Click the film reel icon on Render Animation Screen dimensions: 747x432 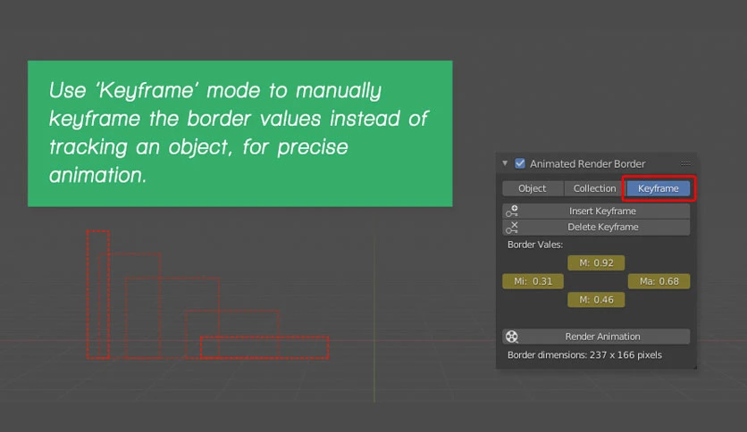pyautogui.click(x=512, y=336)
